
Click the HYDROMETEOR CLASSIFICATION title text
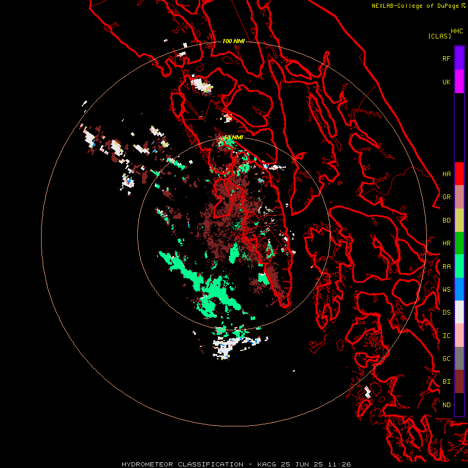coord(183,464)
